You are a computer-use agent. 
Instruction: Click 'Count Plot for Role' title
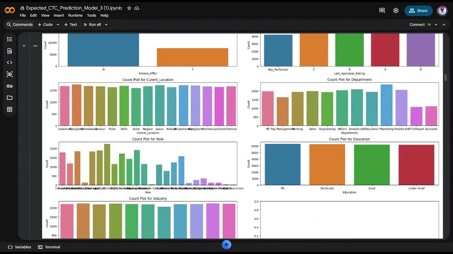coord(148,139)
